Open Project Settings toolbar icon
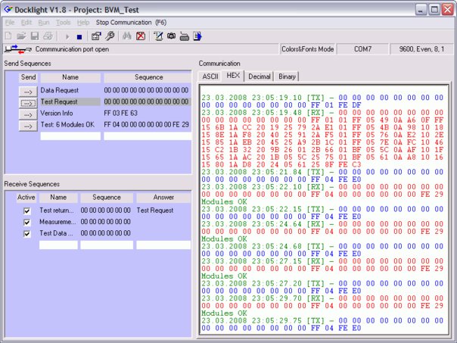The height and width of the screenshot is (343, 457). [x=96, y=36]
